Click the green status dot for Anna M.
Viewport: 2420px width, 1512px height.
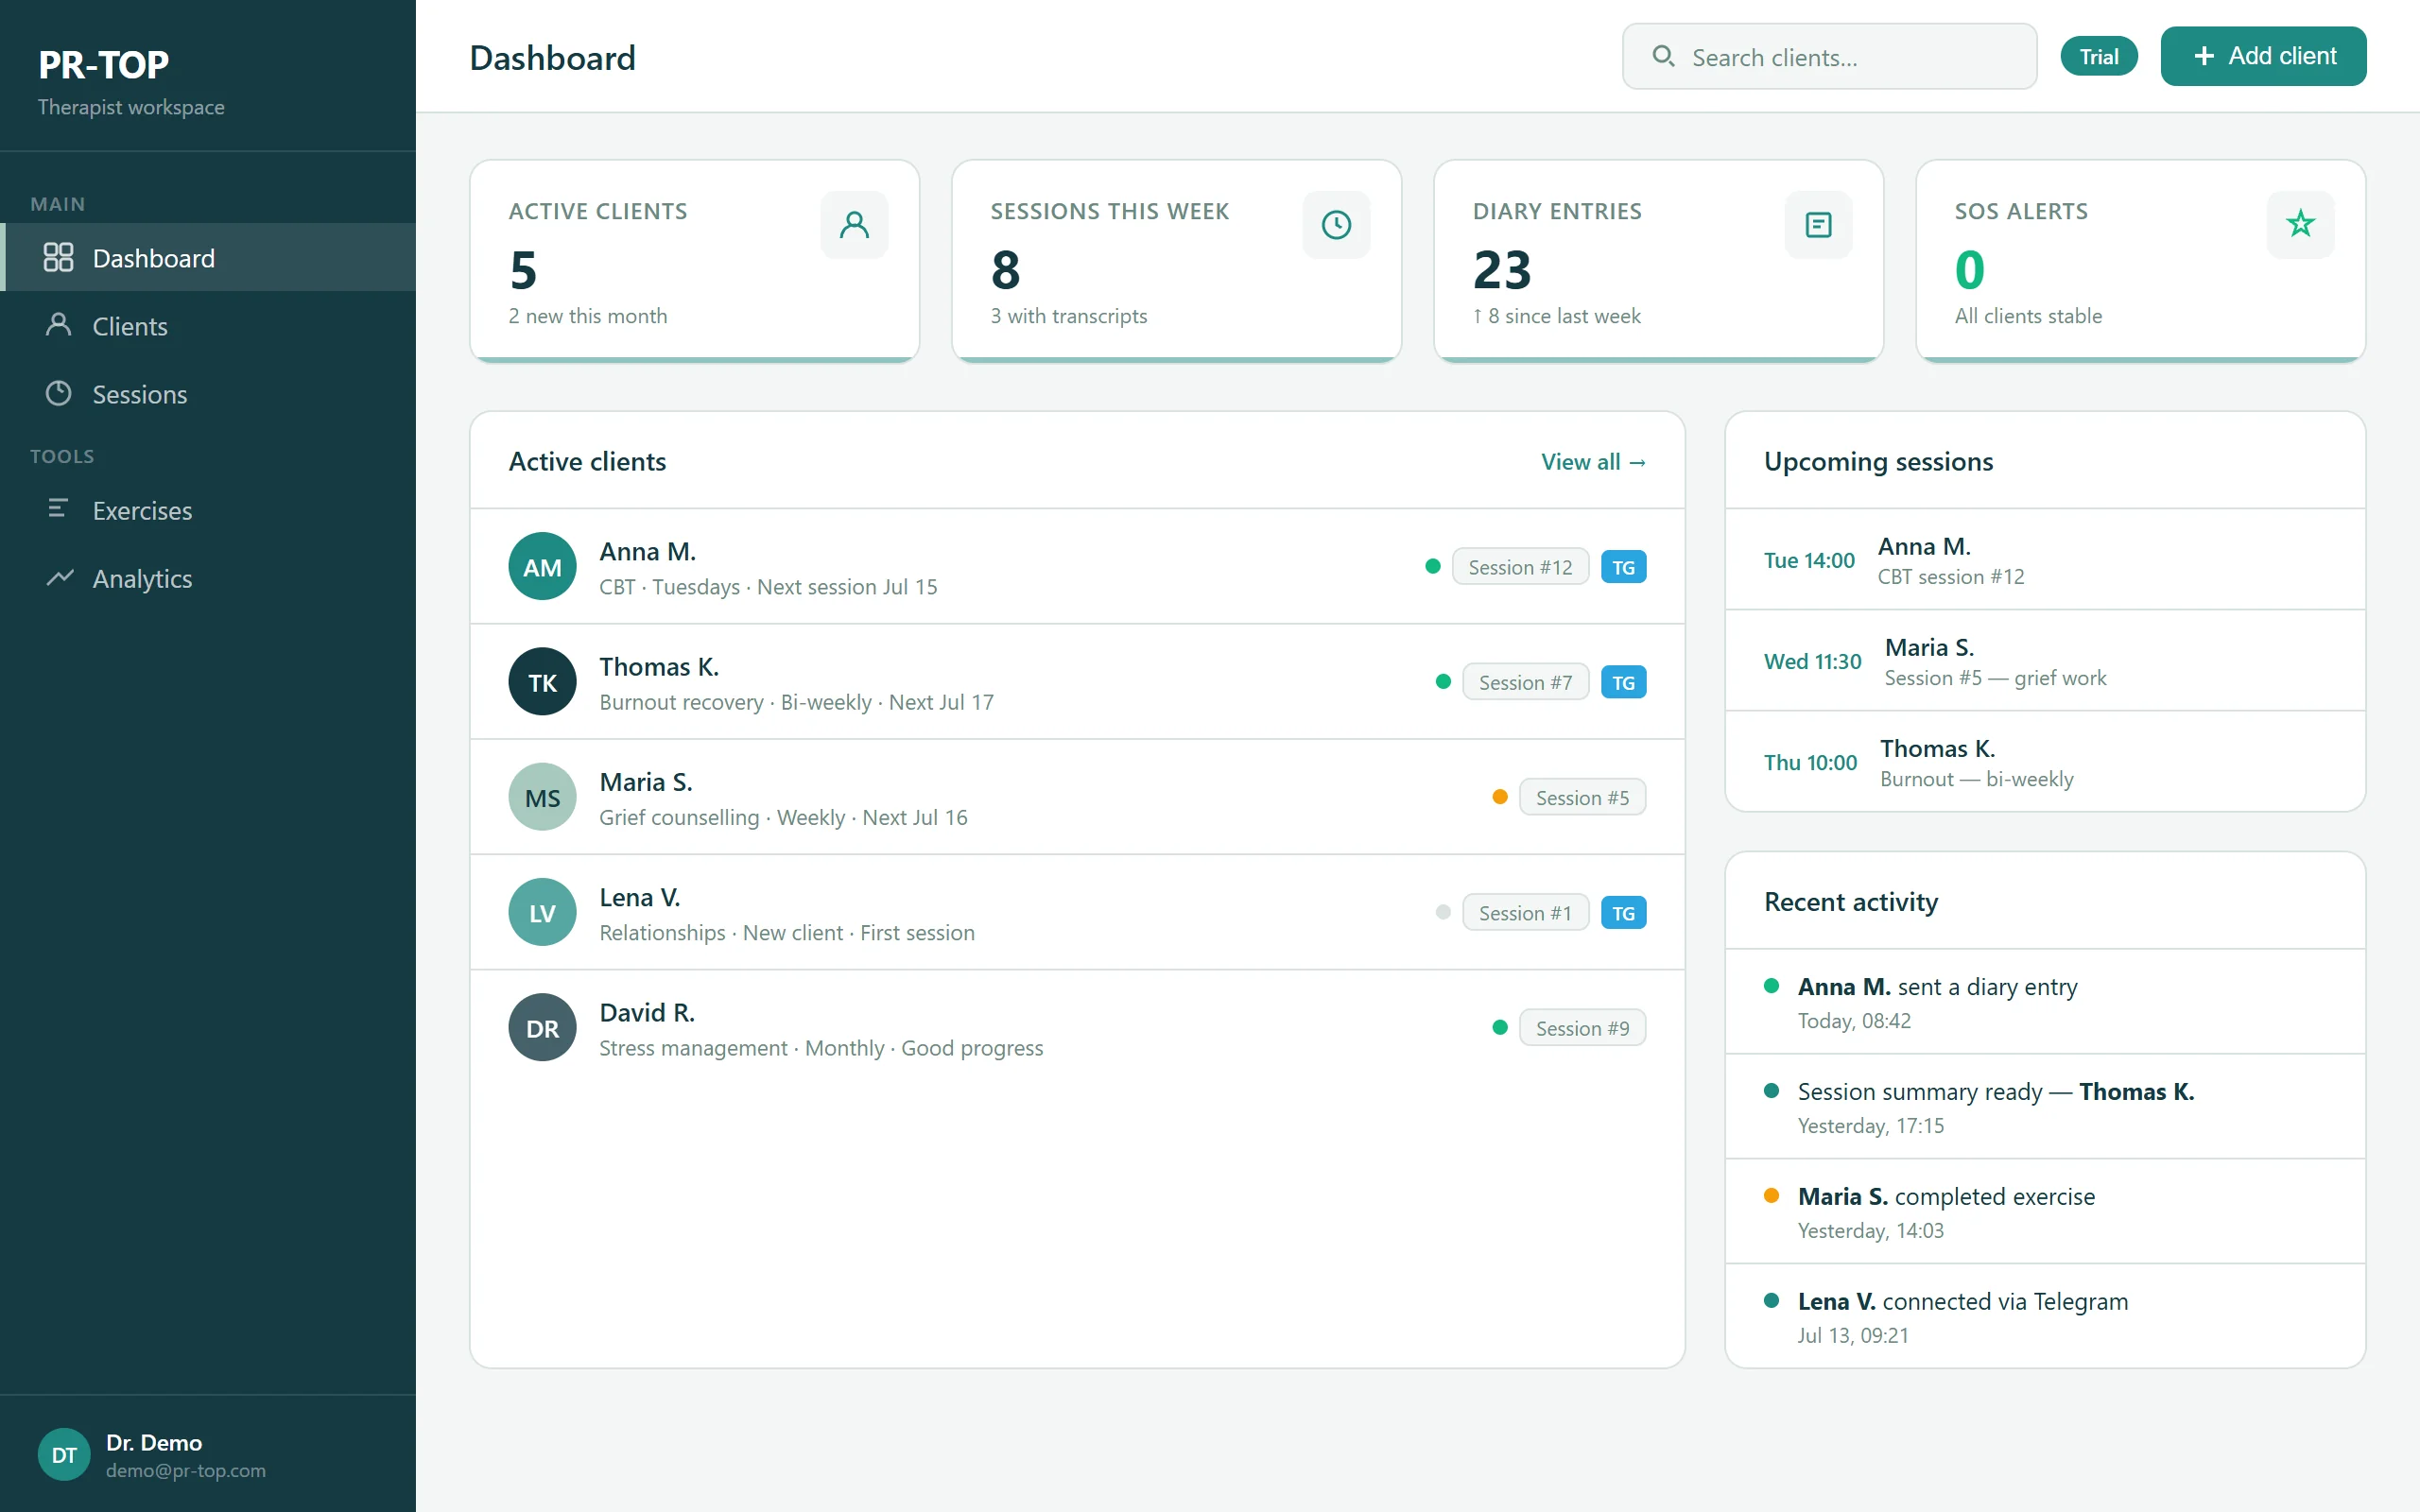point(1432,566)
